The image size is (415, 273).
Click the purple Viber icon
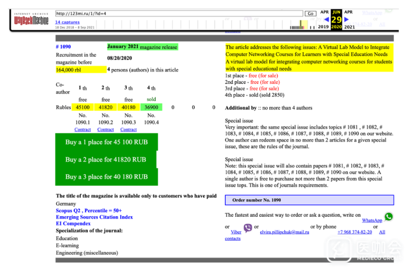tap(248, 228)
